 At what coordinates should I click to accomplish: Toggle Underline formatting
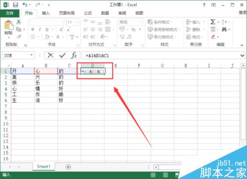47,30
